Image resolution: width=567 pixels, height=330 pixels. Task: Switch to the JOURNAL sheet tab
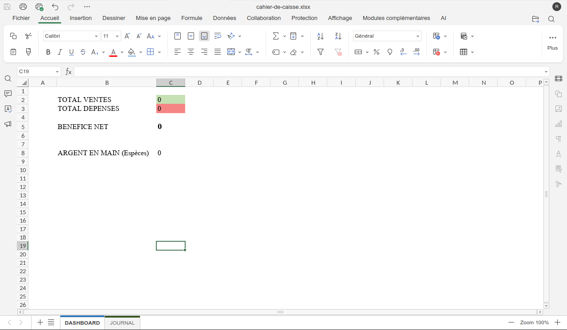point(122,323)
